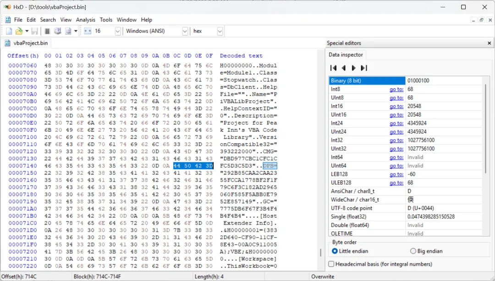Screen dimensions: 495x281
Task: Click go to link for LEB128
Action: click(396, 174)
